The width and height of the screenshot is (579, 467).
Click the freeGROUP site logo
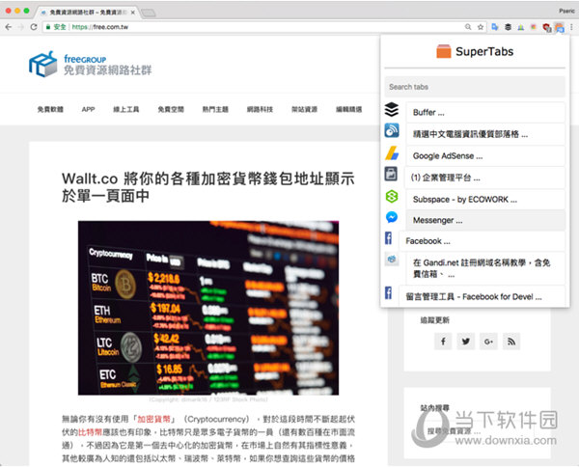91,65
